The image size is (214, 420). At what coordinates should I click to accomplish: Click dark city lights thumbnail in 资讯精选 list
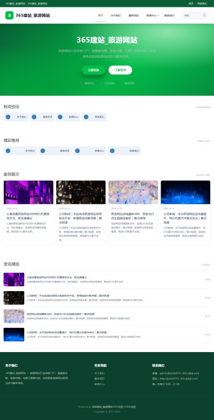click(14, 298)
